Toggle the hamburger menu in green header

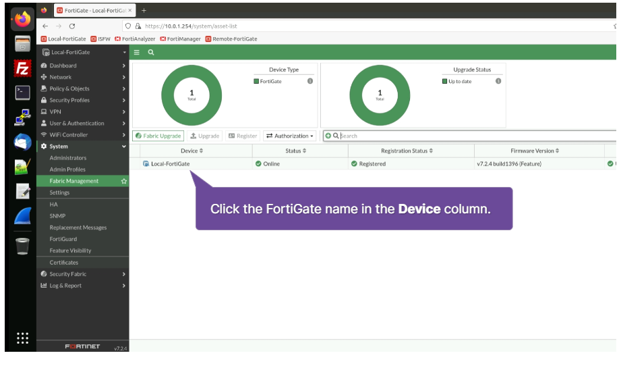click(137, 53)
